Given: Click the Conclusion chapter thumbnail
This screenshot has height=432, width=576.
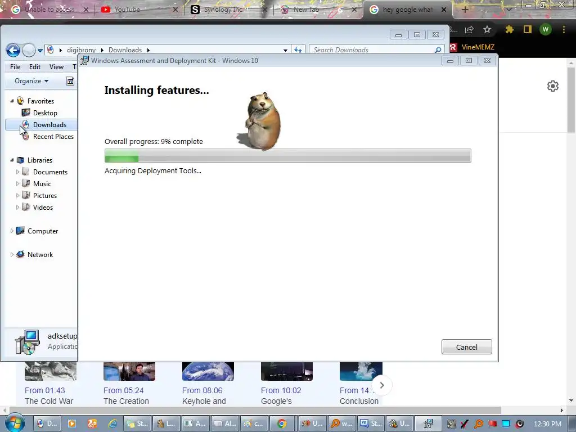Looking at the screenshot, I should pos(361,371).
